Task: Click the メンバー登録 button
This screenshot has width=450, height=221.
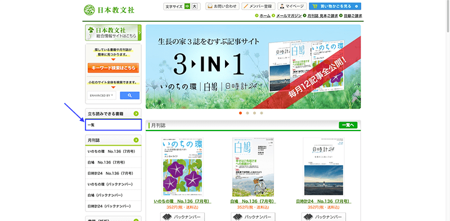Action: (259, 6)
